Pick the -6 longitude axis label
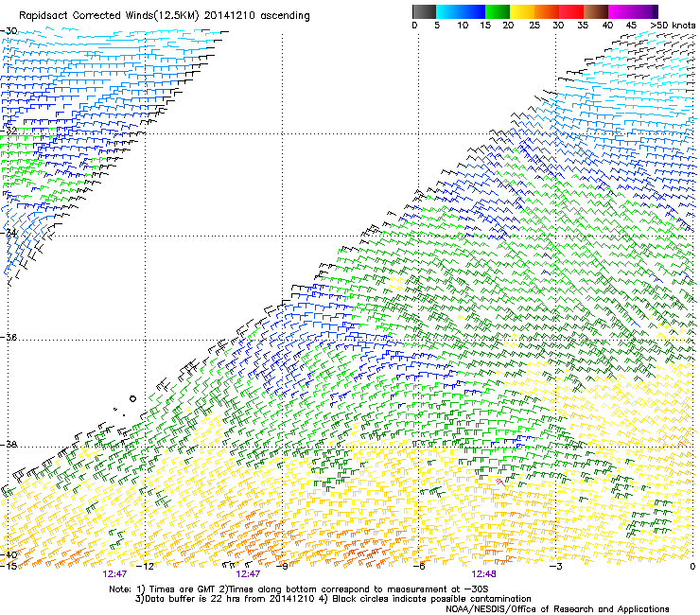Viewport: 700px width, 615px height. coord(418,567)
